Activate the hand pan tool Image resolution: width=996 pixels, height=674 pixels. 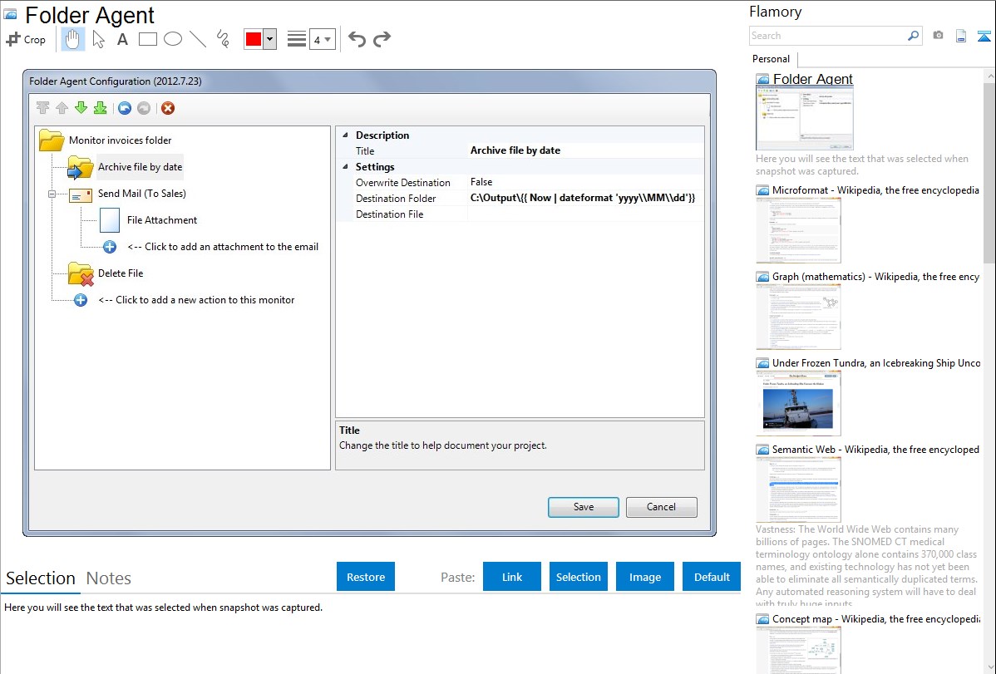72,39
